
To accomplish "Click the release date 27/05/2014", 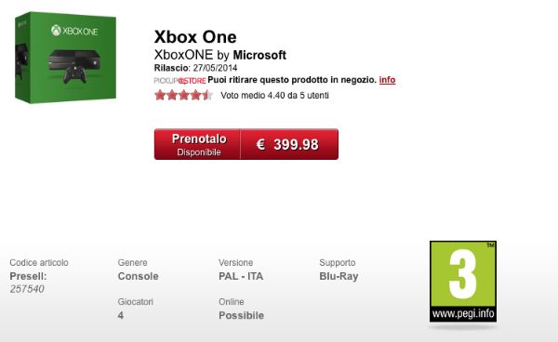I will pyautogui.click(x=215, y=68).
